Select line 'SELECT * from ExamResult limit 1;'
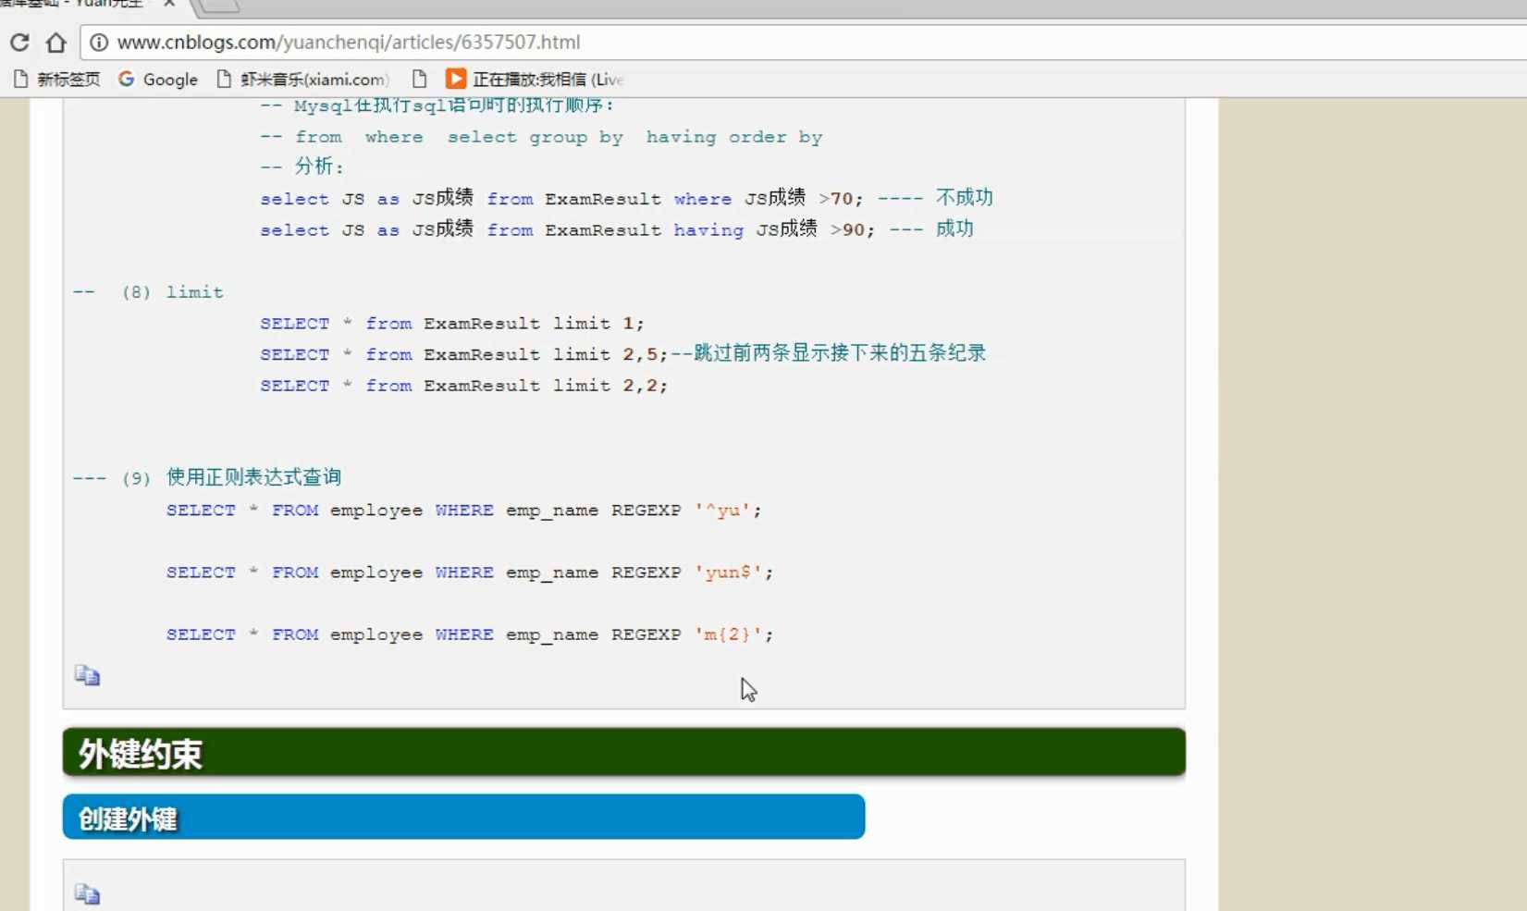 (451, 324)
